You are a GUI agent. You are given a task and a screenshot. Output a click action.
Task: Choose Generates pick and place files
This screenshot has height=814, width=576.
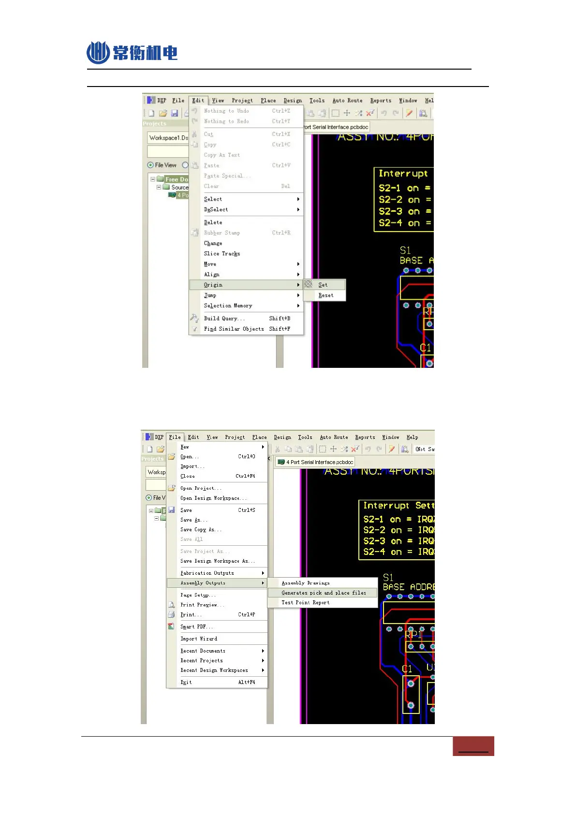(x=323, y=593)
